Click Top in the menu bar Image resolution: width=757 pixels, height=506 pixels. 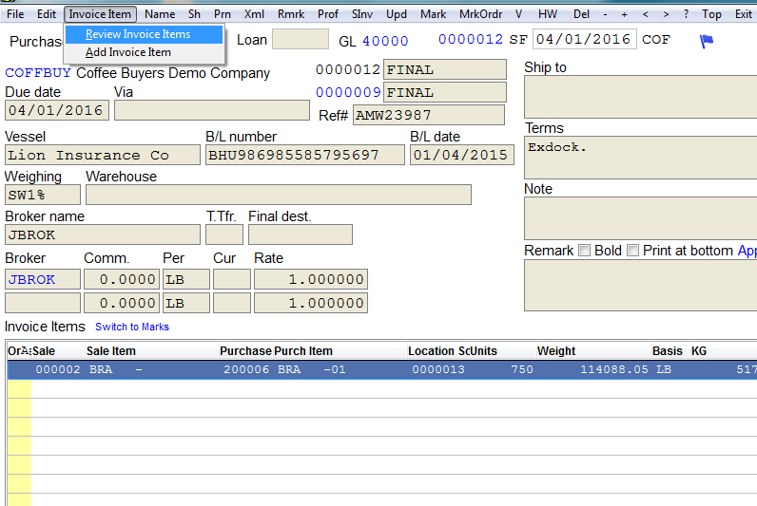(711, 14)
